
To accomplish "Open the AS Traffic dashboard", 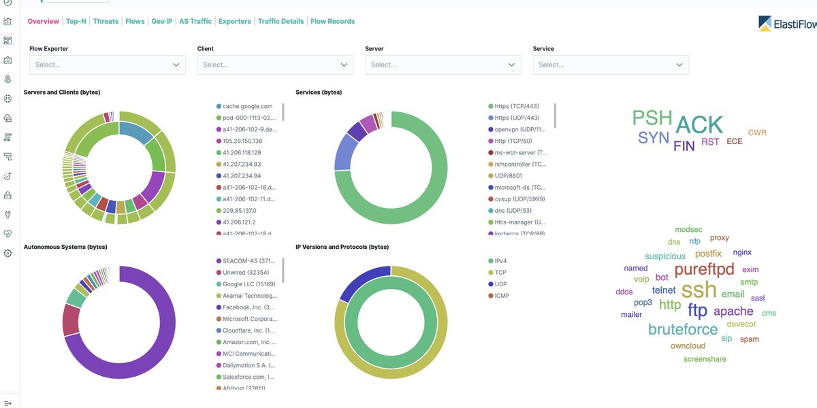I will [195, 21].
